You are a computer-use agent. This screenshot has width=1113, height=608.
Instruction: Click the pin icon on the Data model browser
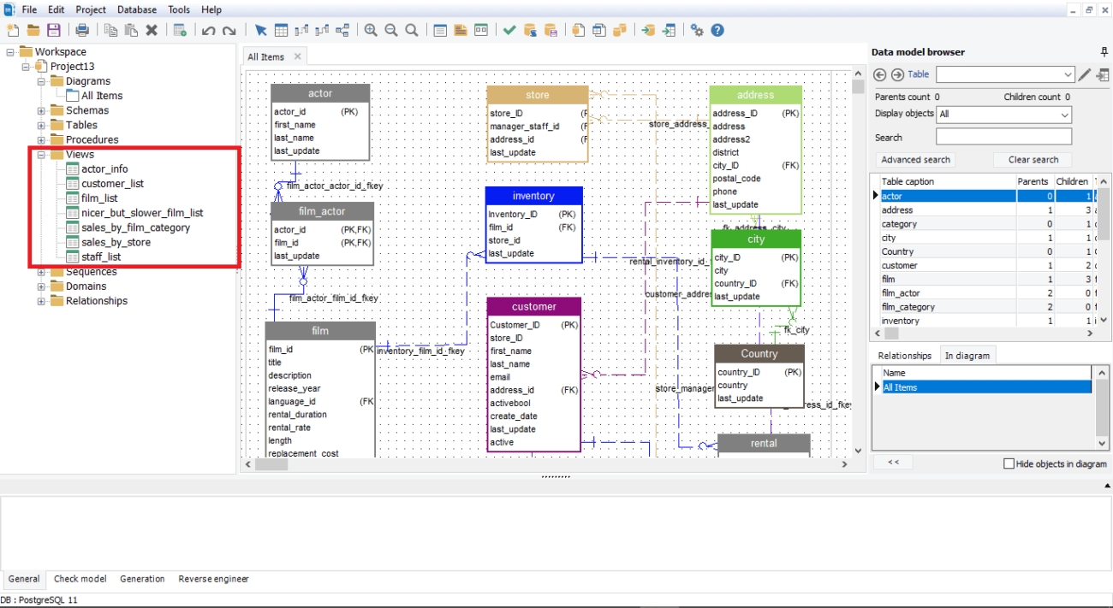pos(1104,52)
